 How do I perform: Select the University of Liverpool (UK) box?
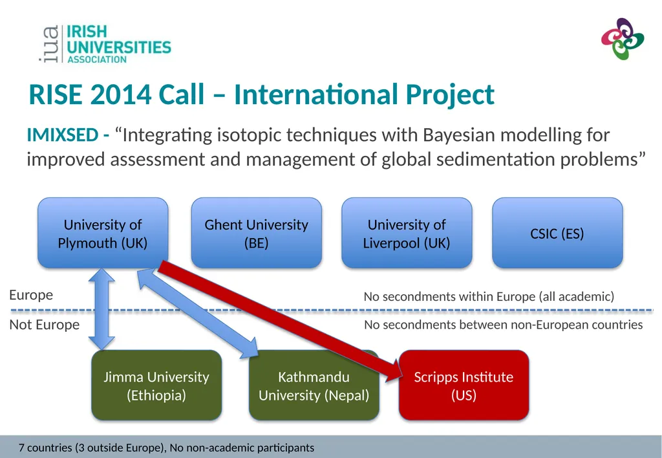407,234
